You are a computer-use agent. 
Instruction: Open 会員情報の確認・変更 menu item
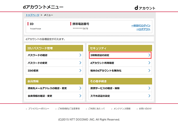point(55,96)
